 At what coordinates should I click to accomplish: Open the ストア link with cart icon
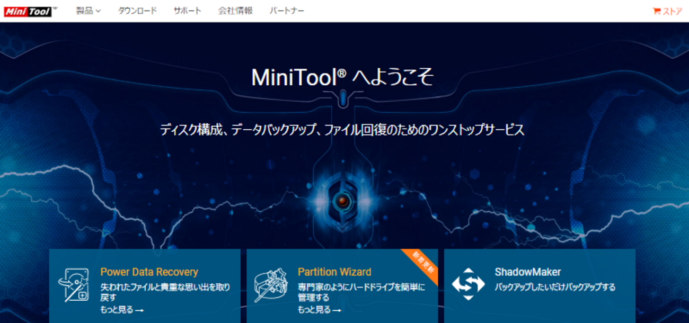(667, 11)
